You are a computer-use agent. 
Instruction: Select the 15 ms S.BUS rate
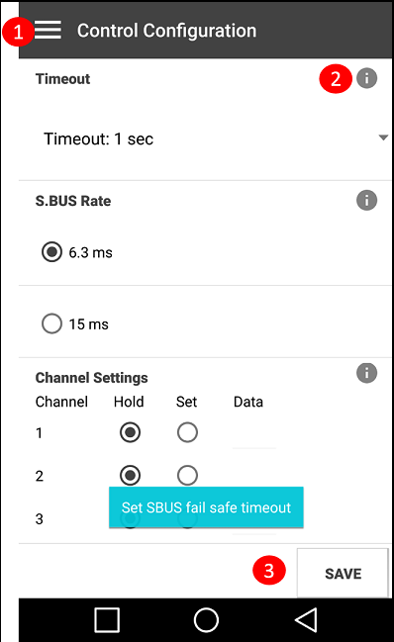tap(75, 323)
